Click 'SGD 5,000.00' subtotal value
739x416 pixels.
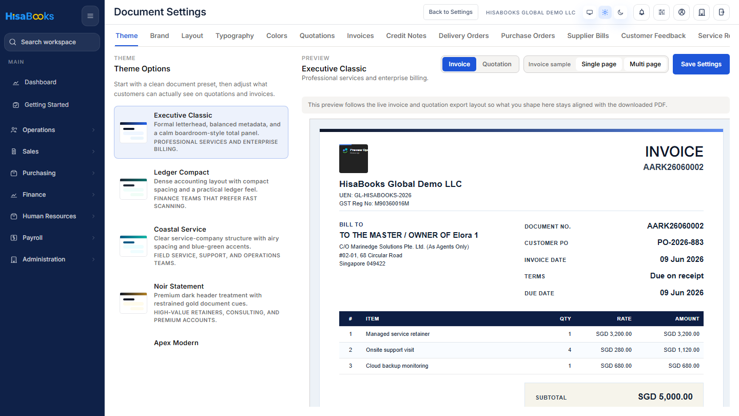[666, 397]
